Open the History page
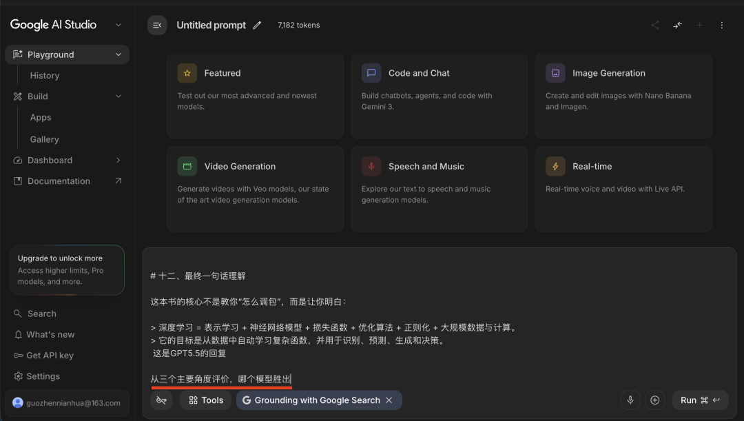This screenshot has height=421, width=744. pos(44,75)
